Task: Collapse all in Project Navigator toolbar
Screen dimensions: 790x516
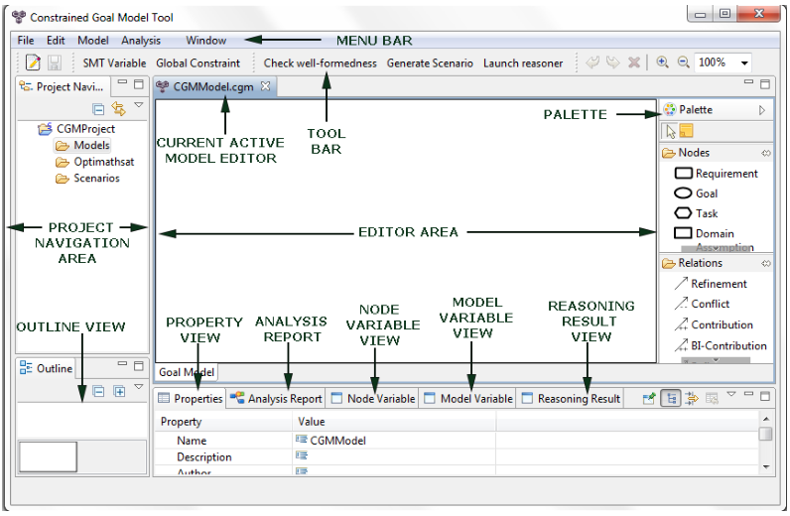Action: pos(98,109)
